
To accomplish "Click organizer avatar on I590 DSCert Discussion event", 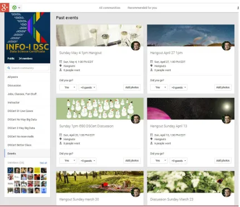I will point(136,119).
